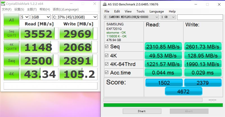This screenshot has height=117, width=225.
Task: Open the 1GiB test size dropdown
Action: point(40,17)
